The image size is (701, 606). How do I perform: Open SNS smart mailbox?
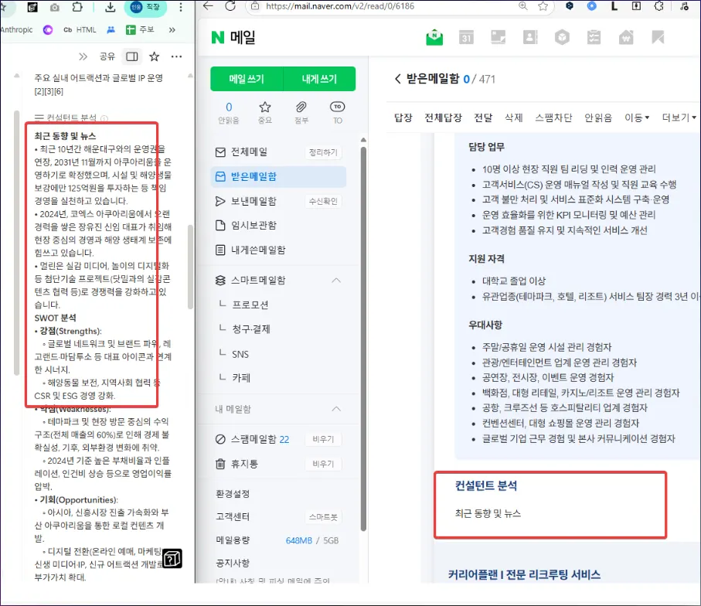tap(240, 354)
